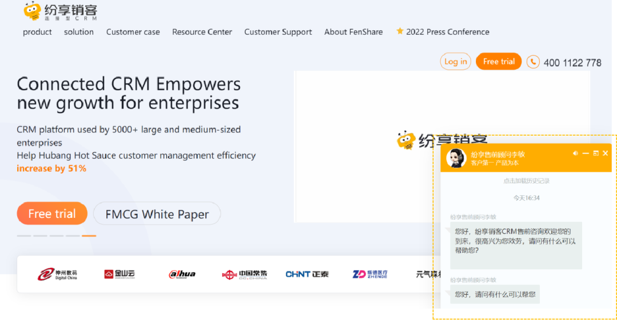Click the 'increase by 51%' orange text
This screenshot has width=617, height=320.
click(x=51, y=168)
